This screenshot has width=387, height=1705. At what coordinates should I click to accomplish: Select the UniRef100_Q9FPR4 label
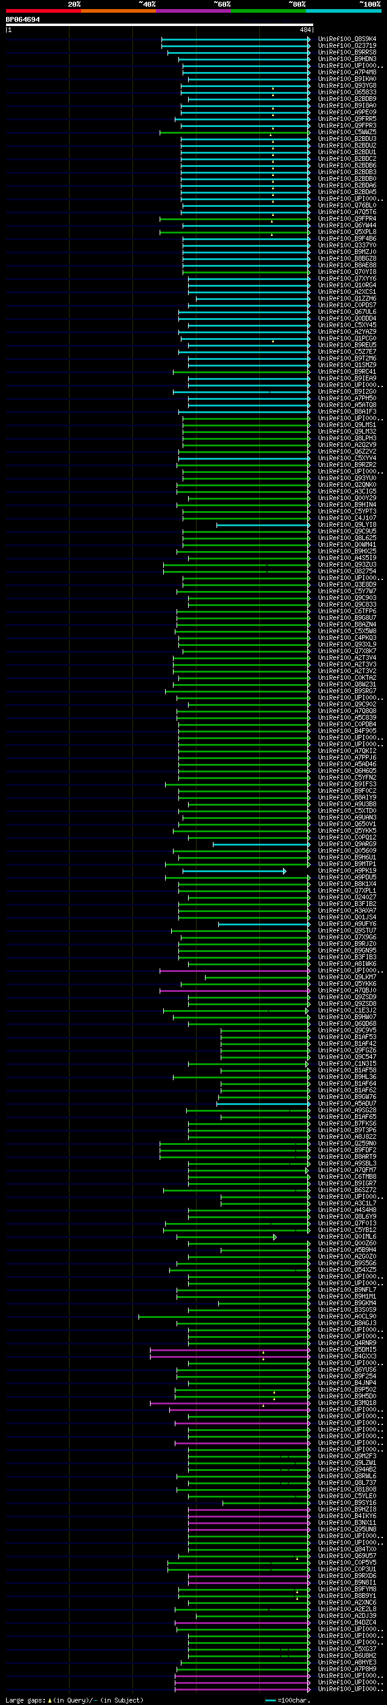click(346, 218)
